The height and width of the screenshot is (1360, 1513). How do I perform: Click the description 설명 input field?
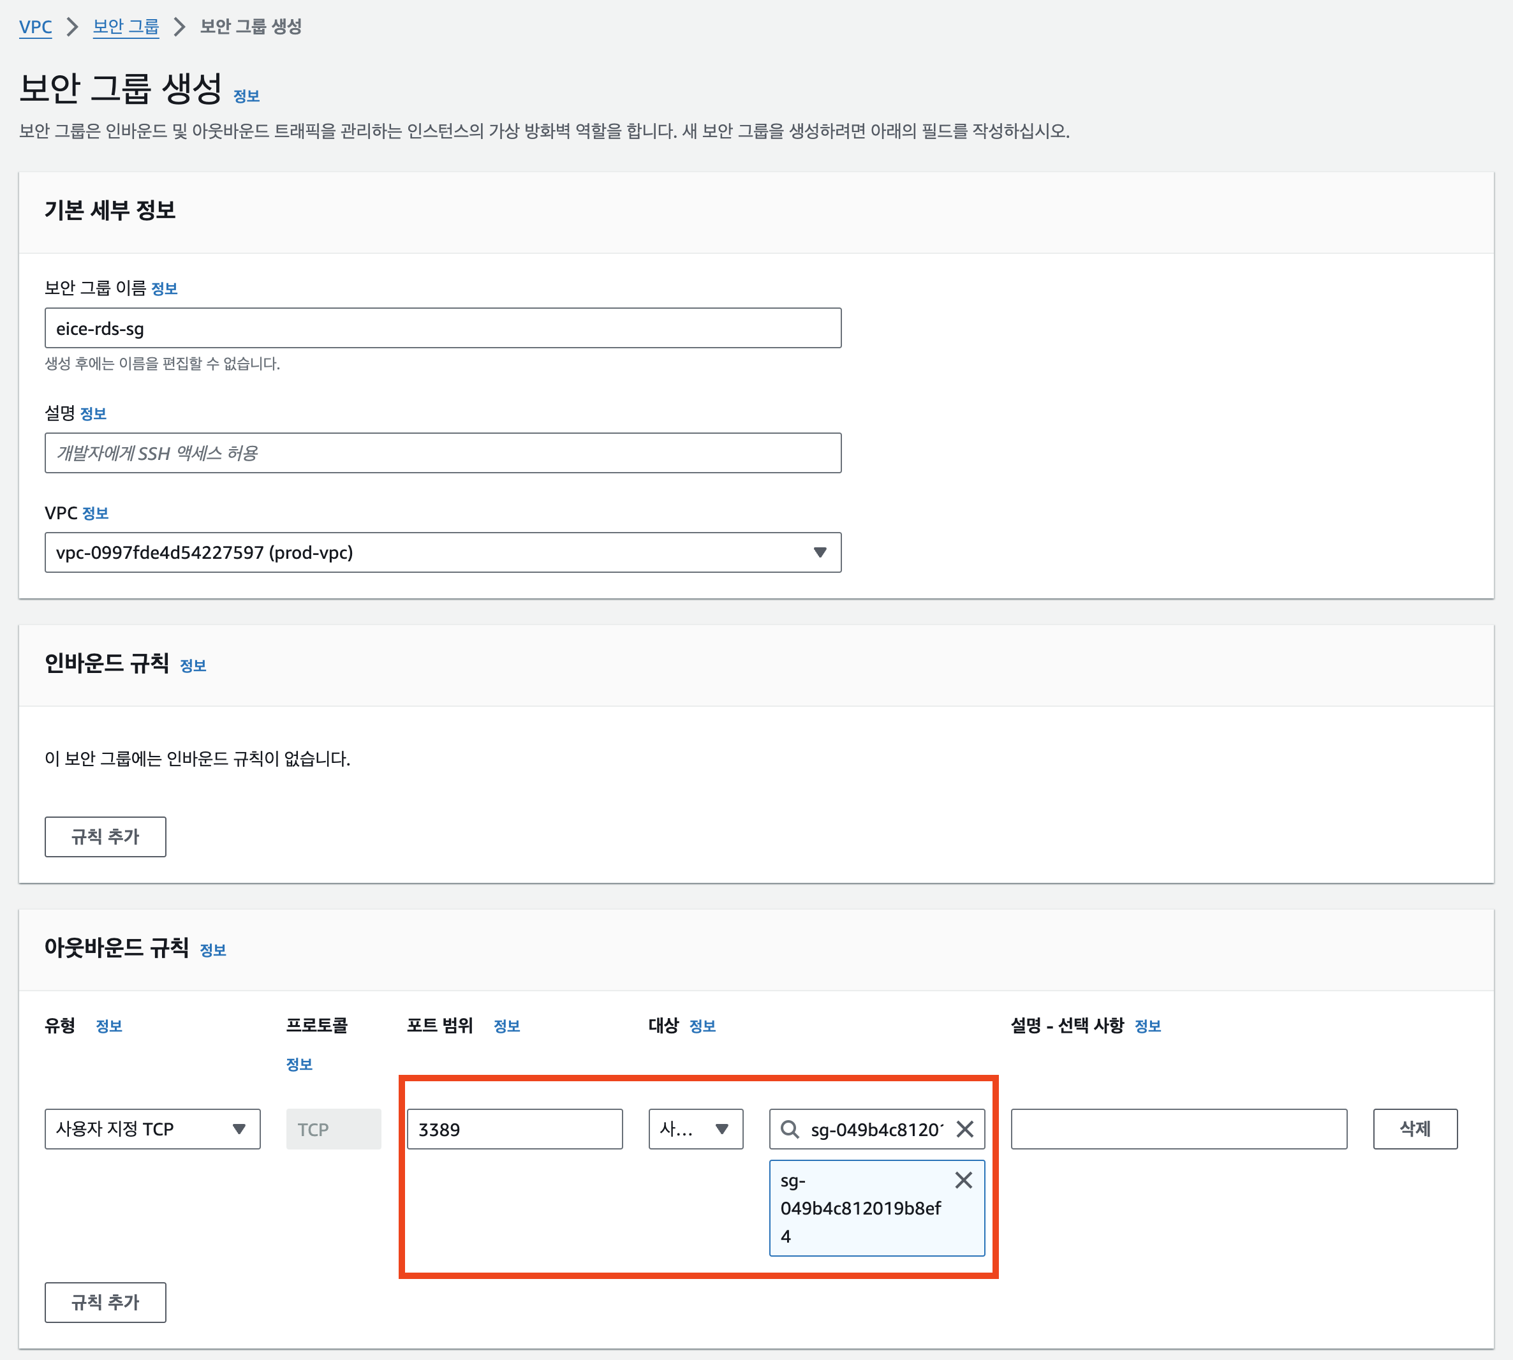coord(442,453)
